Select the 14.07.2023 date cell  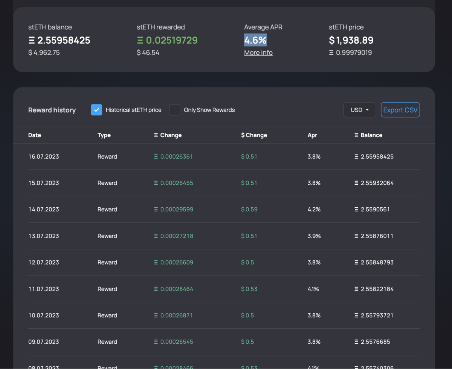[44, 209]
